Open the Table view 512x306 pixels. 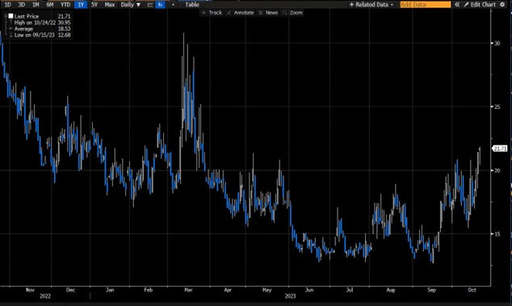(x=192, y=5)
